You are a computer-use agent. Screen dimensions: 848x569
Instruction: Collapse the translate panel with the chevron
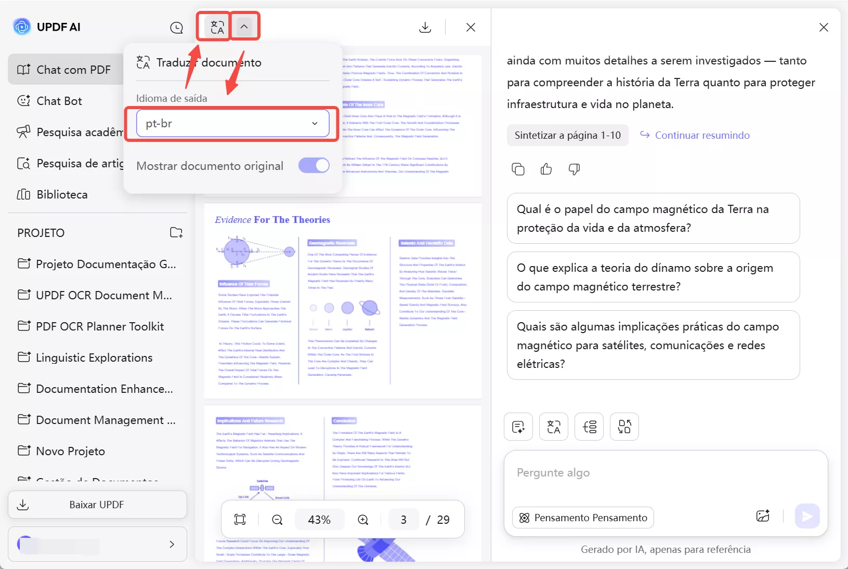(x=244, y=26)
